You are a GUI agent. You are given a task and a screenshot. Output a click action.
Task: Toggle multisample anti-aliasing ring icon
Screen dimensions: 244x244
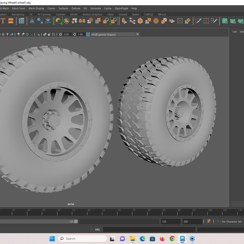pos(27,34)
